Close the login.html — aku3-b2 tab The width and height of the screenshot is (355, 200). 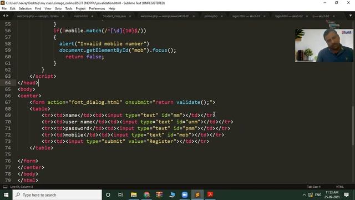coord(307,16)
